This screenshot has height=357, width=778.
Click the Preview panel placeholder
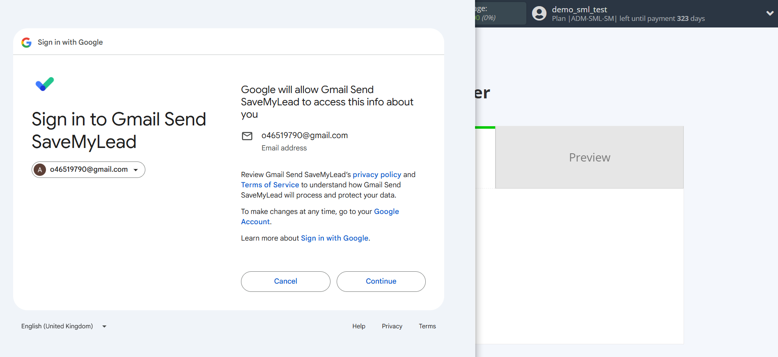(x=589, y=157)
